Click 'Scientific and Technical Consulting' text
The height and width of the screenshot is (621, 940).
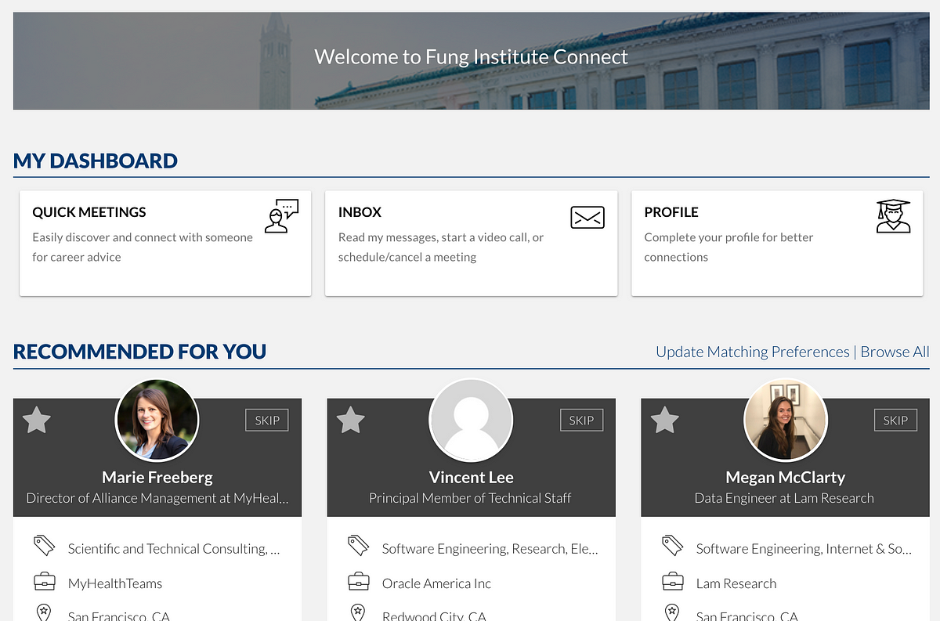pyautogui.click(x=174, y=549)
